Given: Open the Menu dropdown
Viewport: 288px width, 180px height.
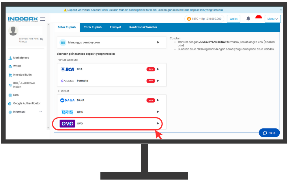Looking at the screenshot, I should (273, 19).
